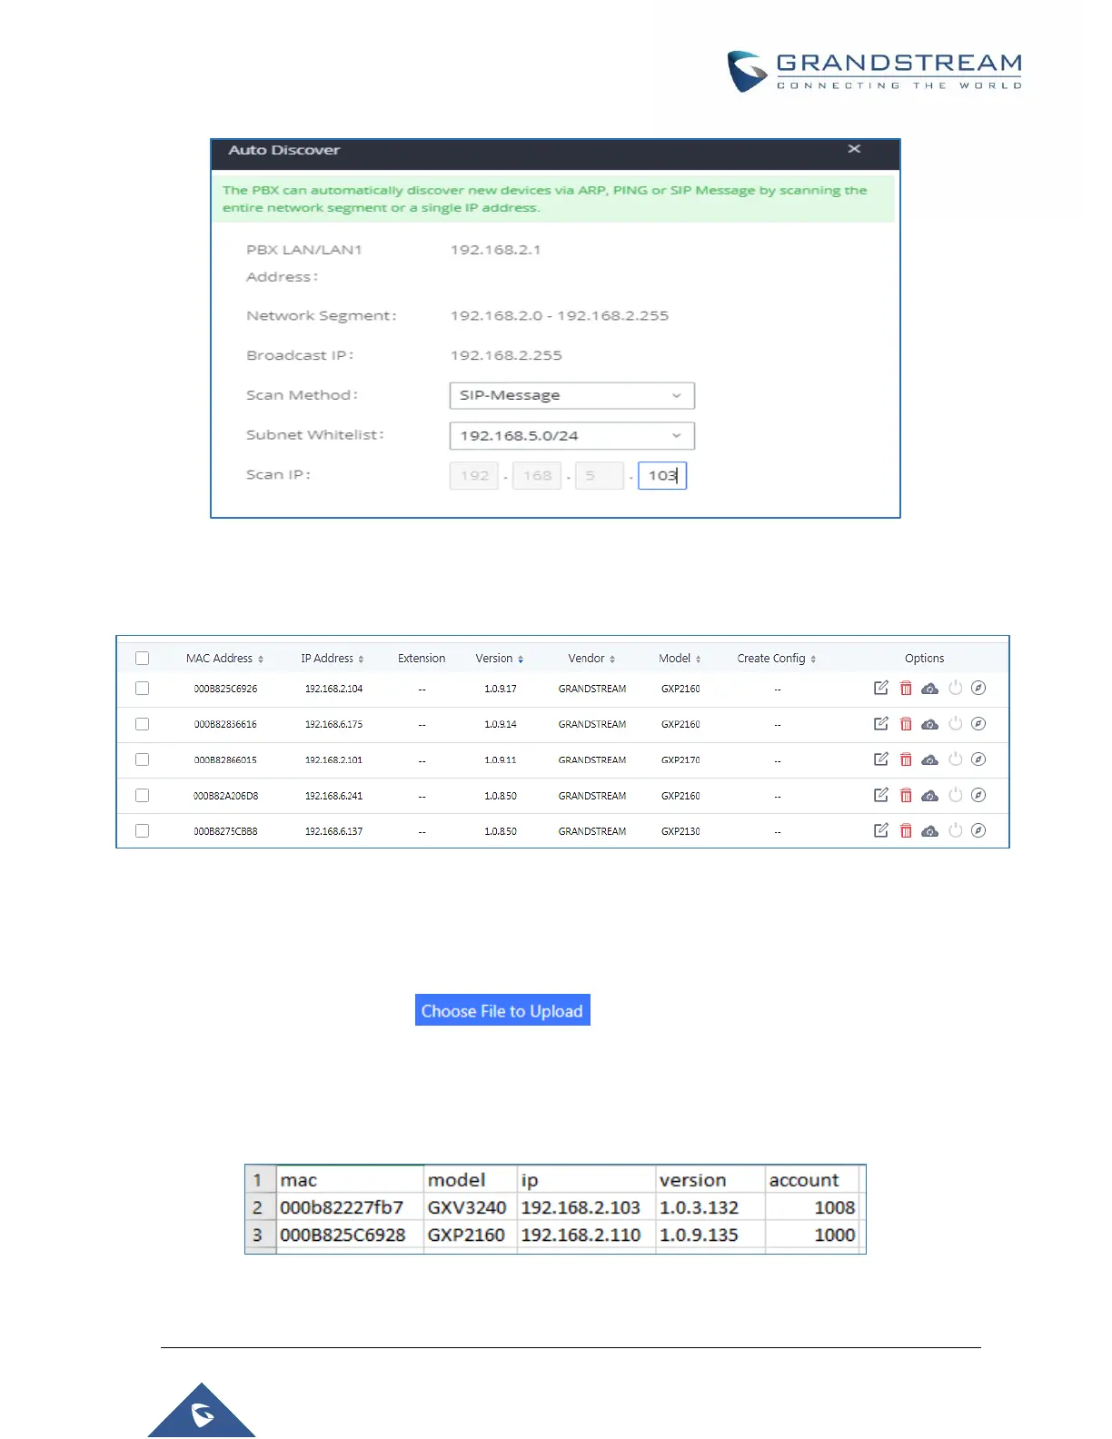
Task: Click the Extension column header
Action: pyautogui.click(x=422, y=658)
